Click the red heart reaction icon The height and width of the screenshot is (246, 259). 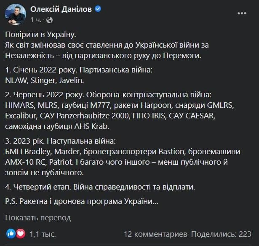pyautogui.click(x=20, y=233)
